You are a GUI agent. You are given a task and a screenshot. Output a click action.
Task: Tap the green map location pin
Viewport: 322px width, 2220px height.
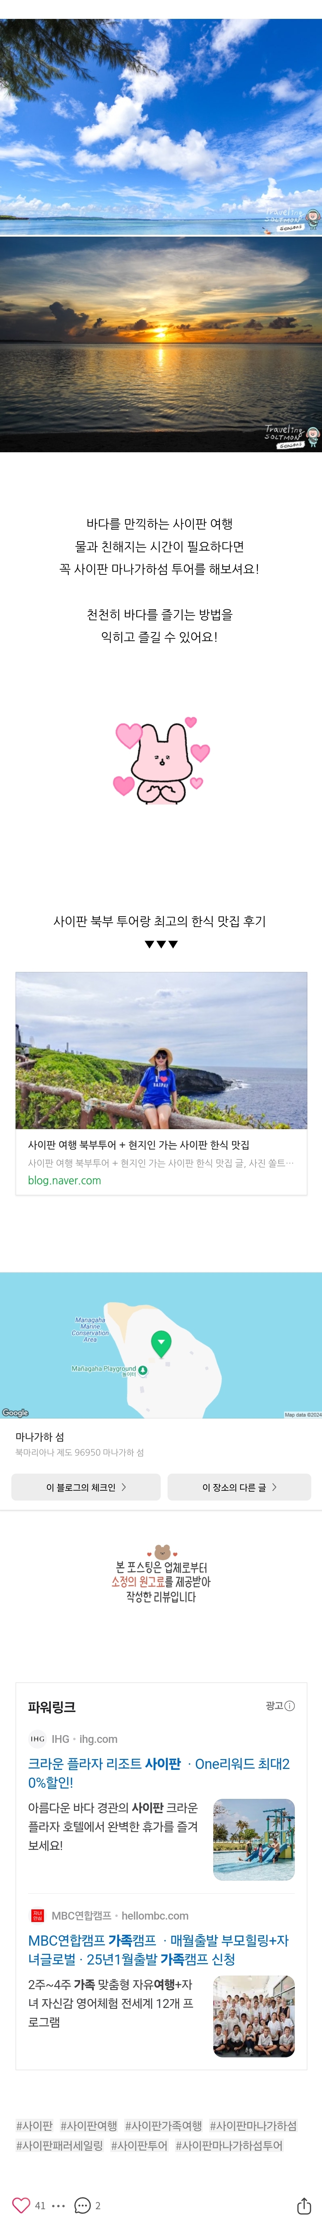(161, 1342)
